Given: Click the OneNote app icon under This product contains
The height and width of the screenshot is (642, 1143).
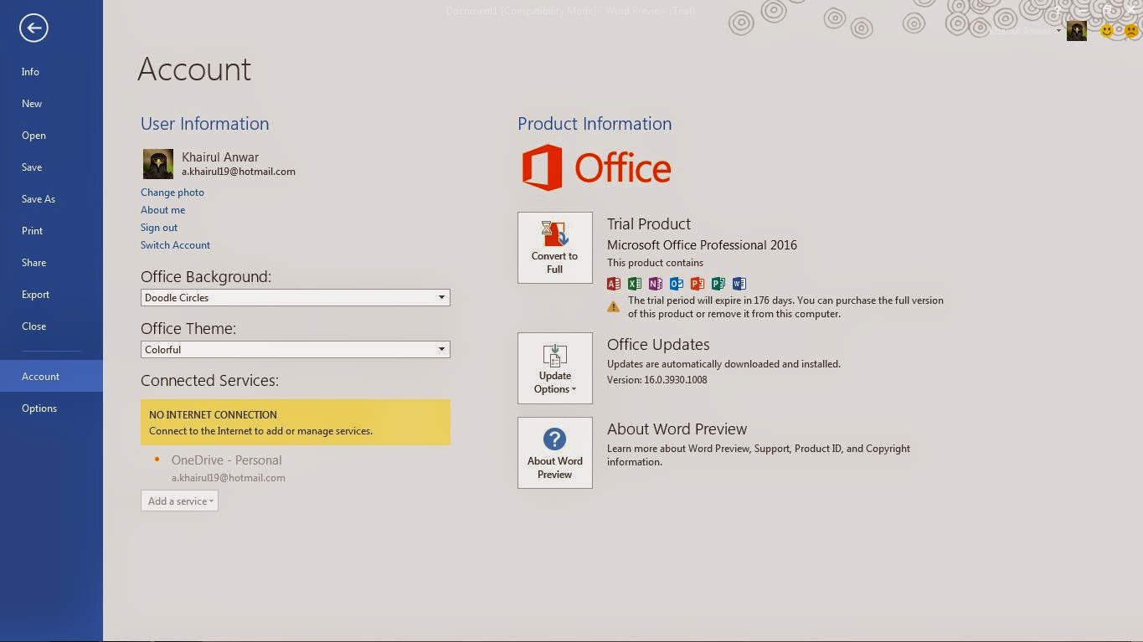Looking at the screenshot, I should pos(656,284).
